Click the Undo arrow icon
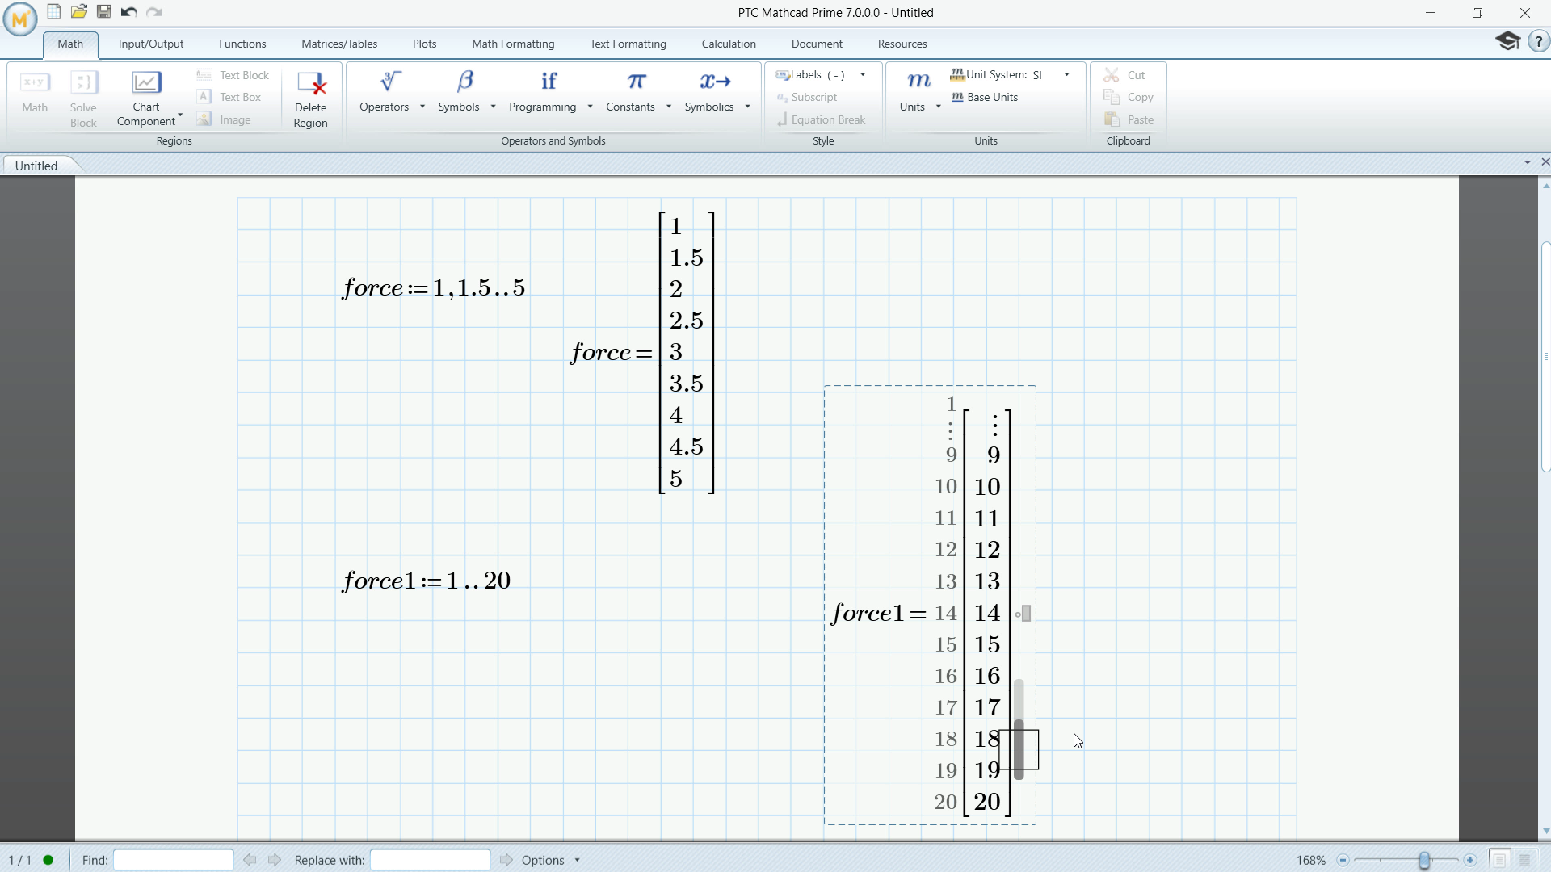 [129, 12]
